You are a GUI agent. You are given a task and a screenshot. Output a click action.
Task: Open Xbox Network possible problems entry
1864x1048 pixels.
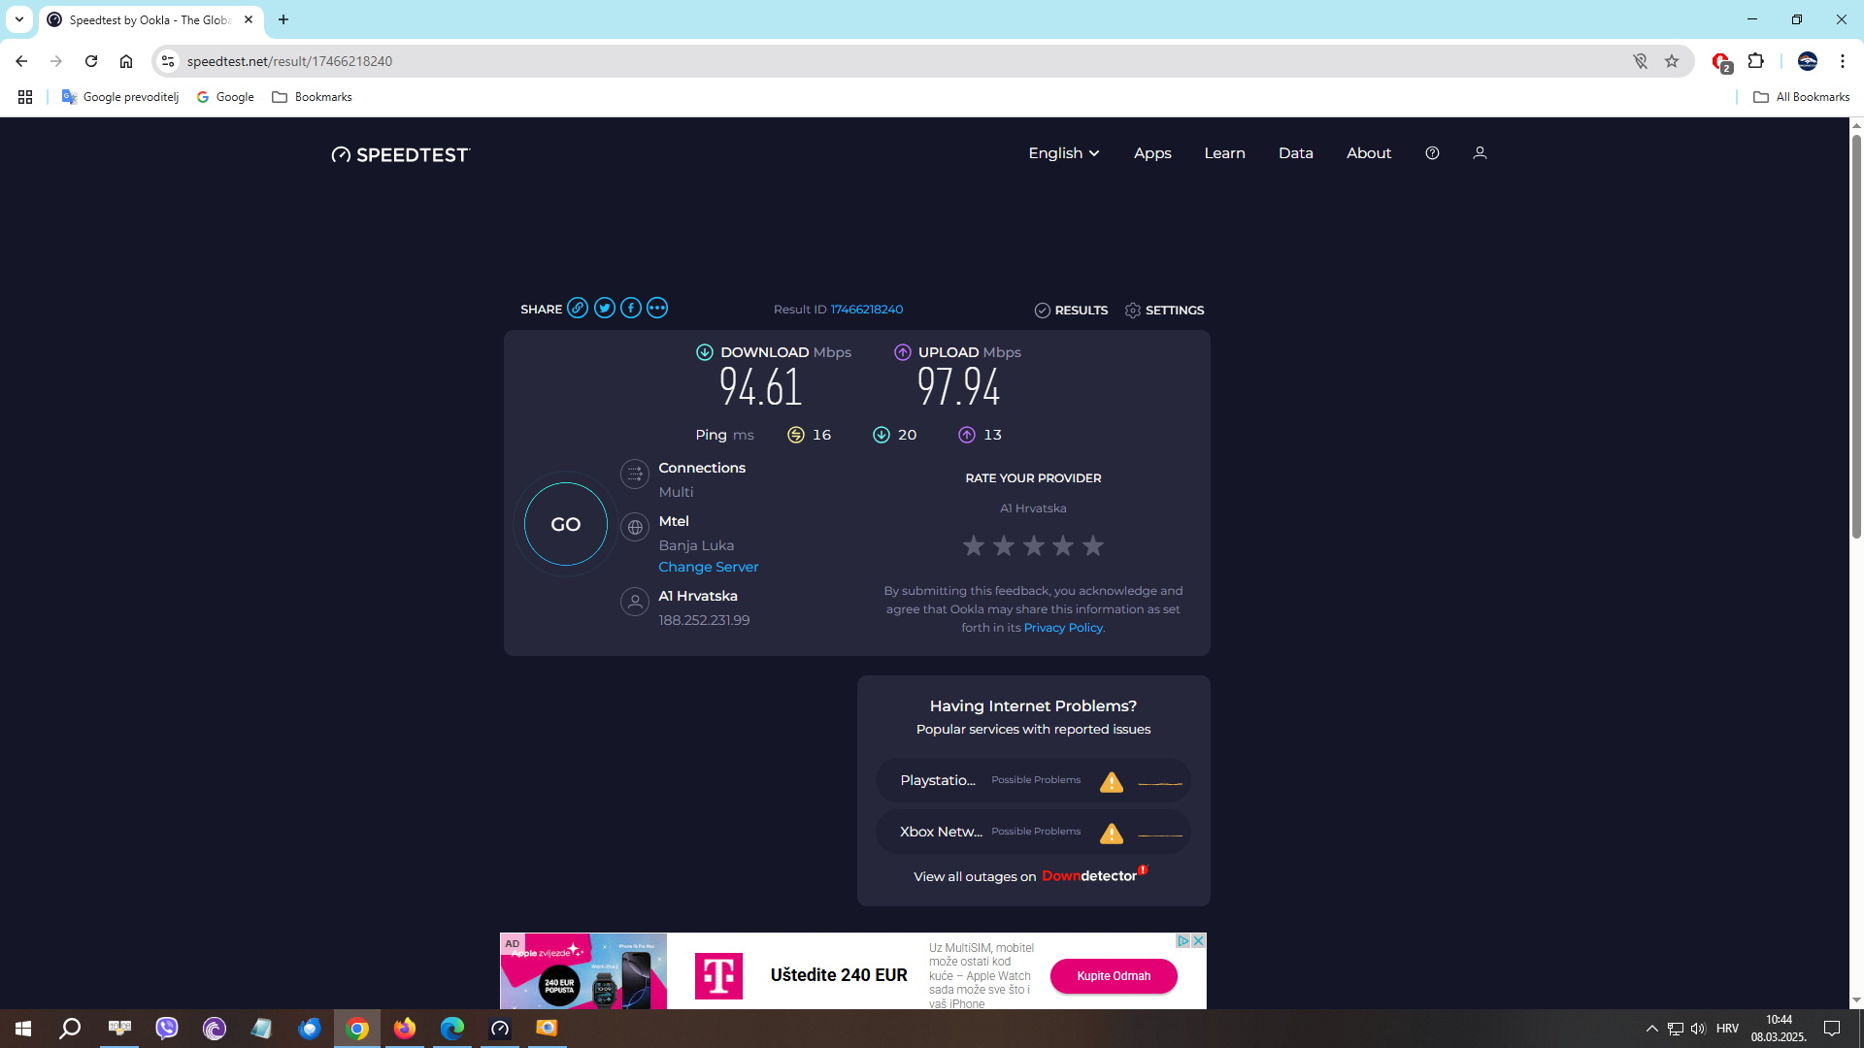point(1033,832)
